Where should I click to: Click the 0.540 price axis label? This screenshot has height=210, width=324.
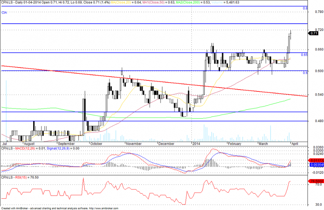[x=319, y=95]
